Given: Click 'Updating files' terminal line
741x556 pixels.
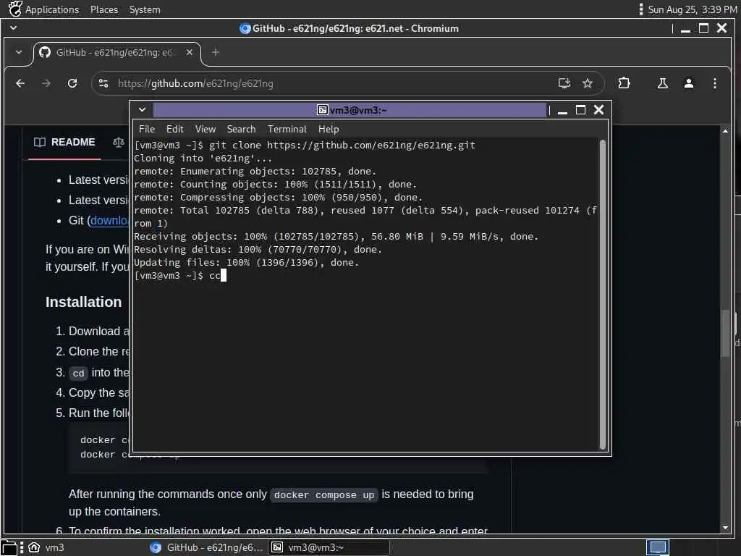Looking at the screenshot, I should 246,262.
